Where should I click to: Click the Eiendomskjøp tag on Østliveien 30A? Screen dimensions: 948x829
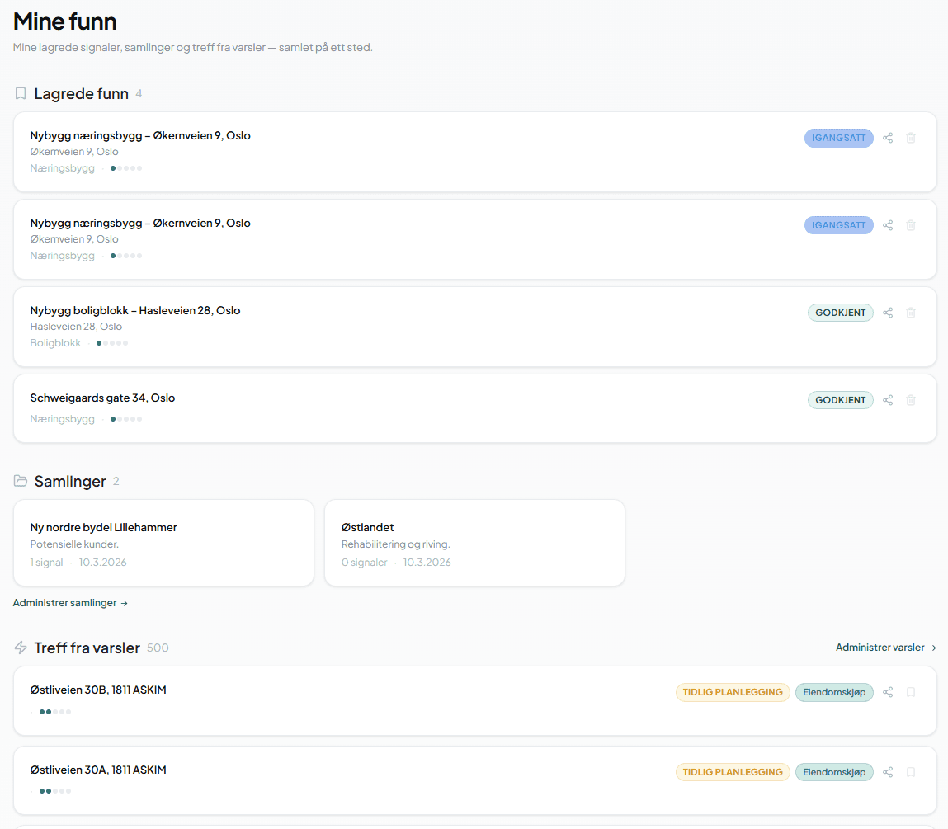(834, 772)
